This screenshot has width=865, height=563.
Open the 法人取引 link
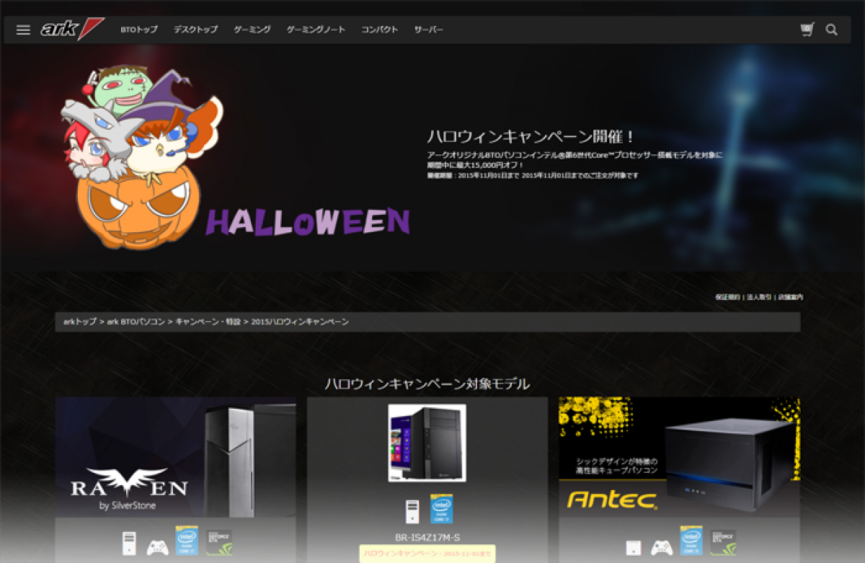[x=759, y=297]
